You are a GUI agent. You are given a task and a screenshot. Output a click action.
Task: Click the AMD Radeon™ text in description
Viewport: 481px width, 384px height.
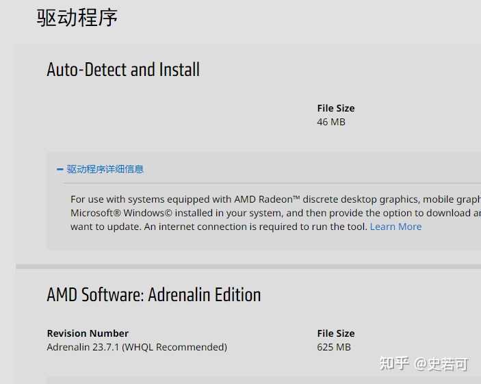[268, 199]
